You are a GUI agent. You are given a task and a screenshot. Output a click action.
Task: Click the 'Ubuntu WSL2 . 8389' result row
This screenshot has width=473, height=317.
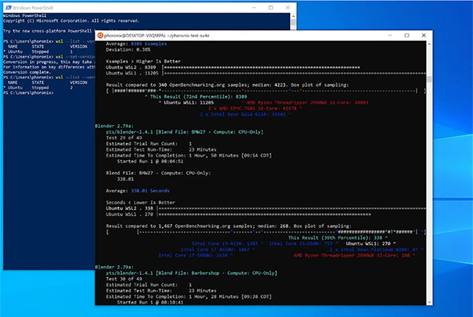232,68
